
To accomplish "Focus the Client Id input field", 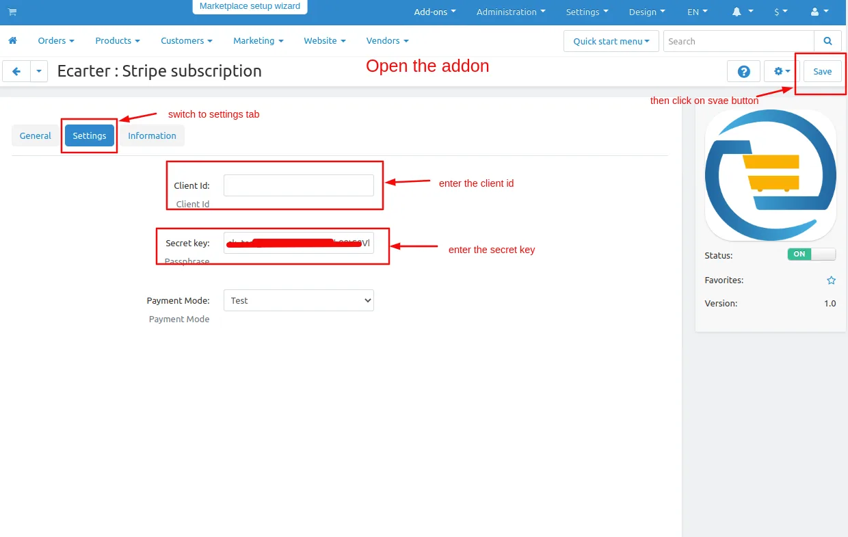I will pos(299,185).
